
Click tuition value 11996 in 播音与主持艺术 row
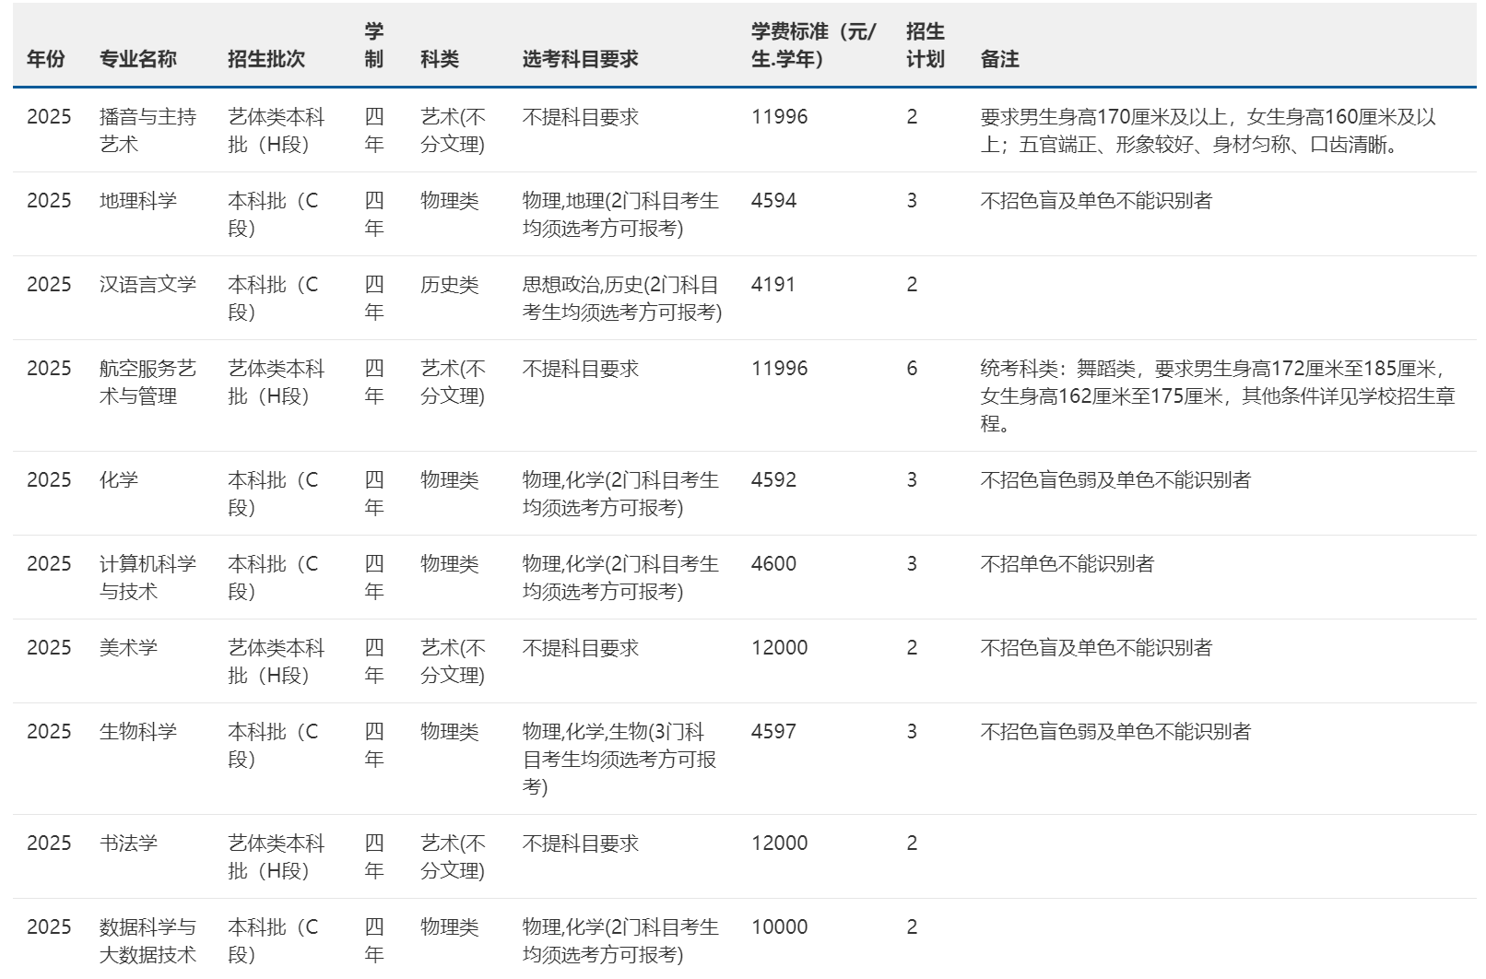click(x=780, y=117)
